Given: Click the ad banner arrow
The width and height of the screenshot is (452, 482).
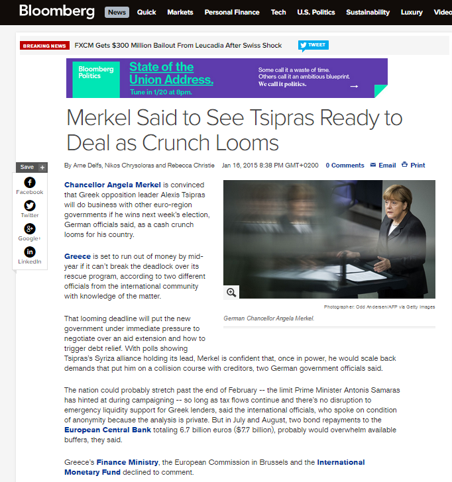Looking at the screenshot, I should 354,86.
